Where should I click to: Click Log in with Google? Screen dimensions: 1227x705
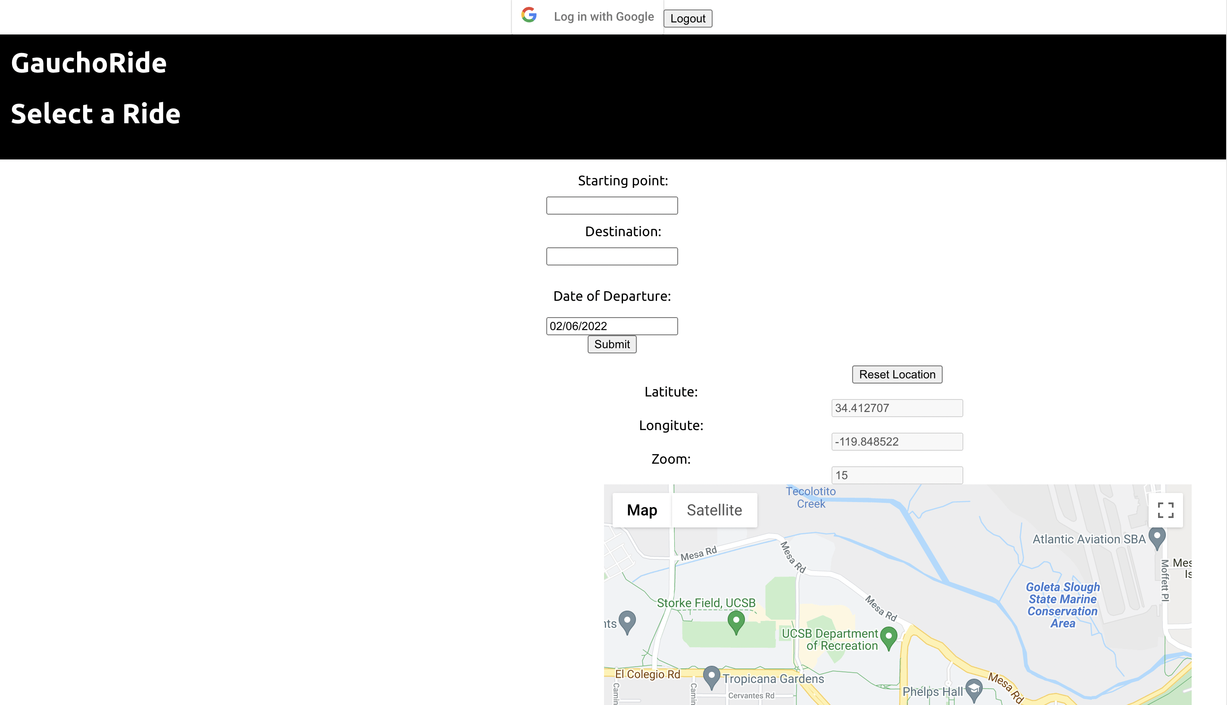tap(603, 17)
